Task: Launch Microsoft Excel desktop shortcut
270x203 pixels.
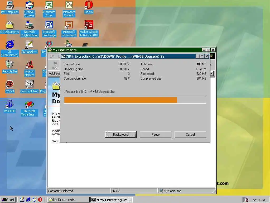Action: 49,9
